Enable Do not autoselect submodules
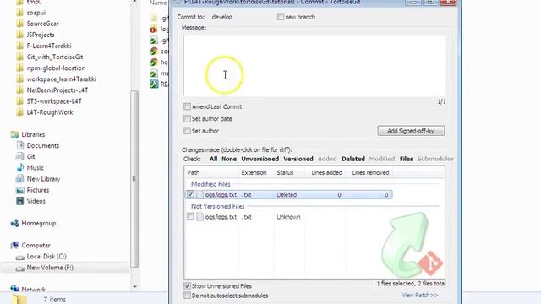The image size is (541, 304). [187, 296]
